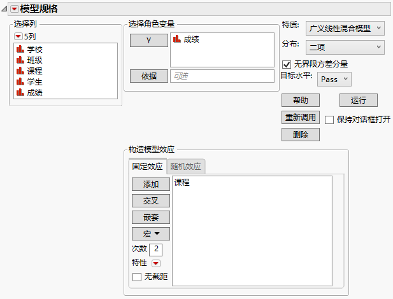This screenshot has width=393, height=299.
Task: Open the 特质 dropdown 广义线性混合模型
Action: point(345,28)
